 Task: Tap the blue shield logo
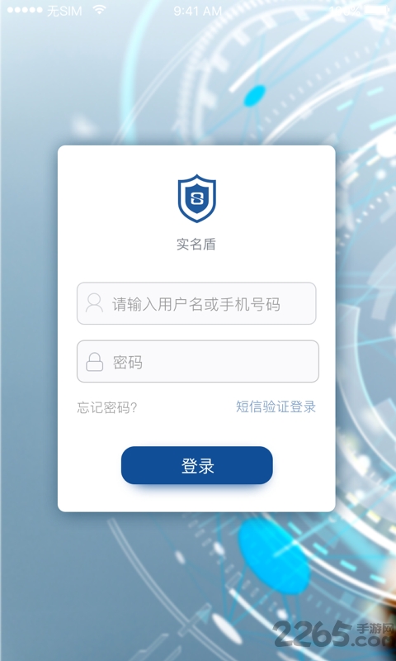click(x=196, y=198)
